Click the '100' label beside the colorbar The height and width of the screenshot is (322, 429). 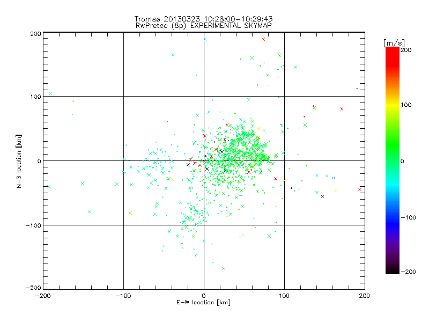[406, 105]
